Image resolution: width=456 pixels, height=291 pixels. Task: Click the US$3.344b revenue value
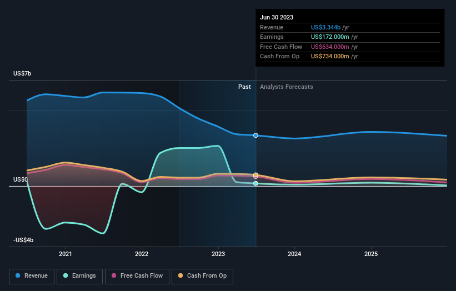tap(325, 27)
